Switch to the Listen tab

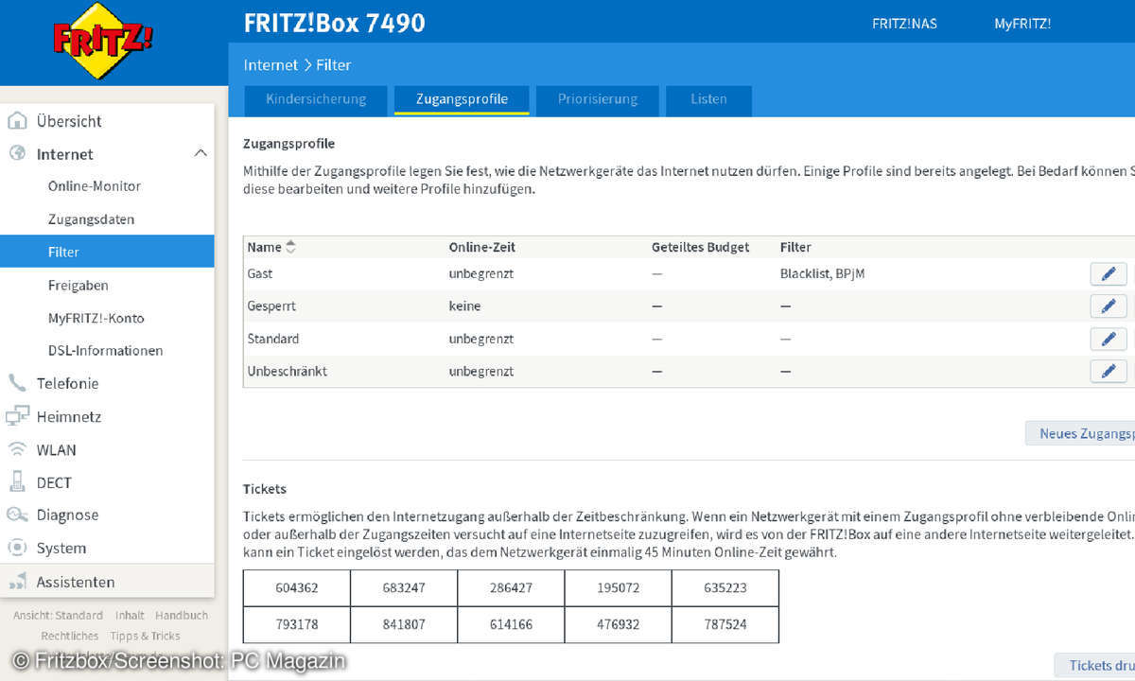tap(708, 99)
